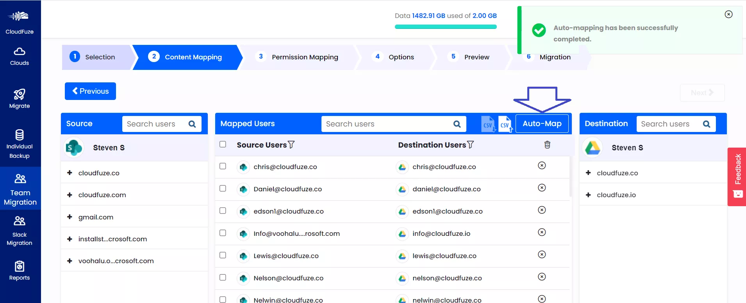Image resolution: width=746 pixels, height=303 pixels.
Task: Filter the Source Users column
Action: [291, 145]
